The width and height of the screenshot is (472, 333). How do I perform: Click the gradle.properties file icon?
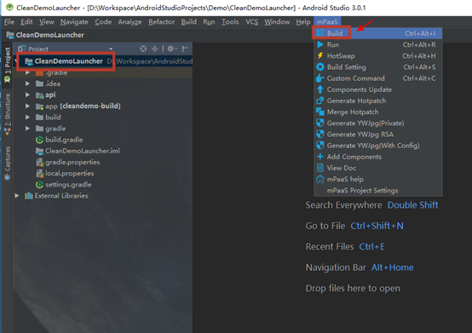coord(39,162)
